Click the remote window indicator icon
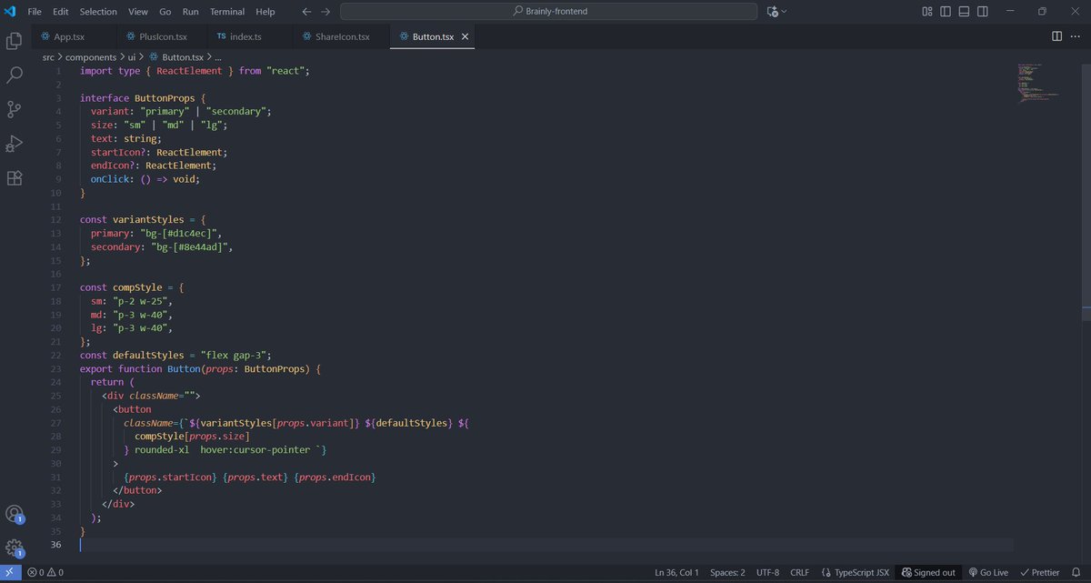This screenshot has height=583, width=1091. point(9,573)
